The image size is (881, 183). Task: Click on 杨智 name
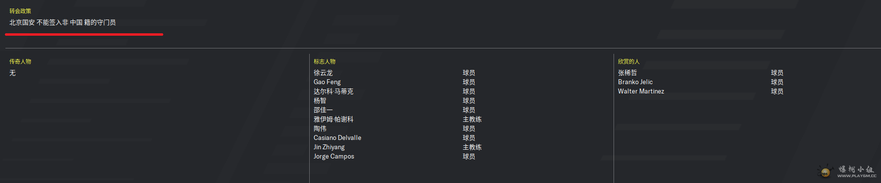tap(320, 101)
